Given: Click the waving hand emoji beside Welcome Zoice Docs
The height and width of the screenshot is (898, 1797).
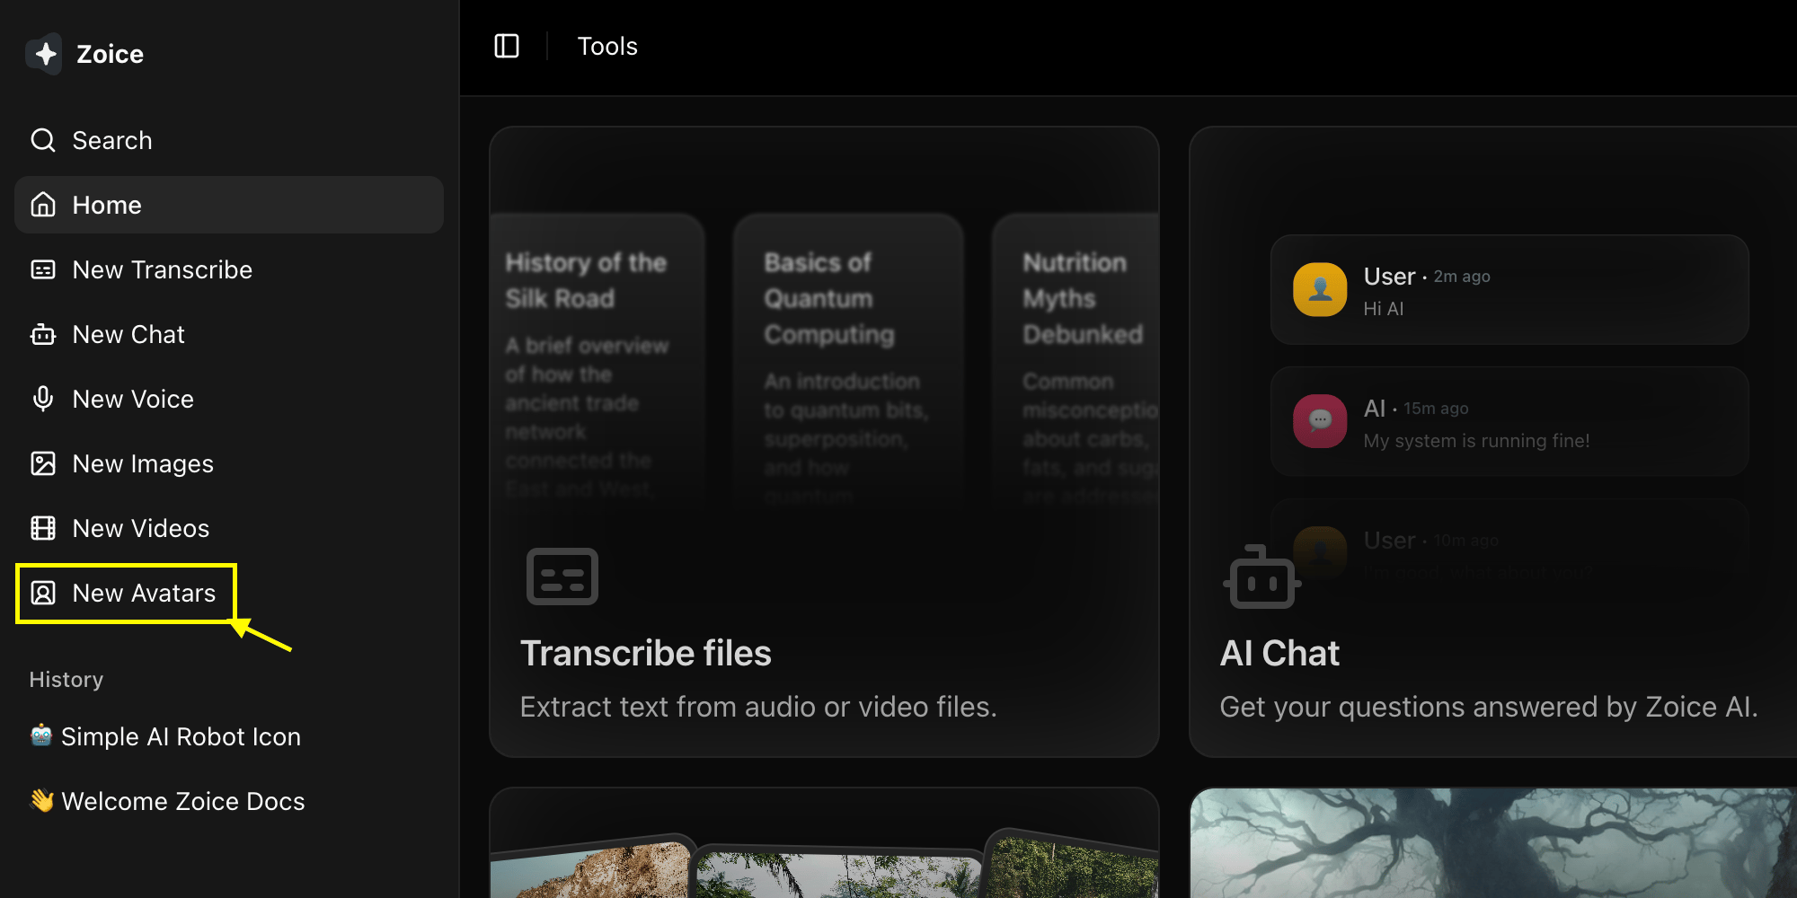Looking at the screenshot, I should (41, 800).
